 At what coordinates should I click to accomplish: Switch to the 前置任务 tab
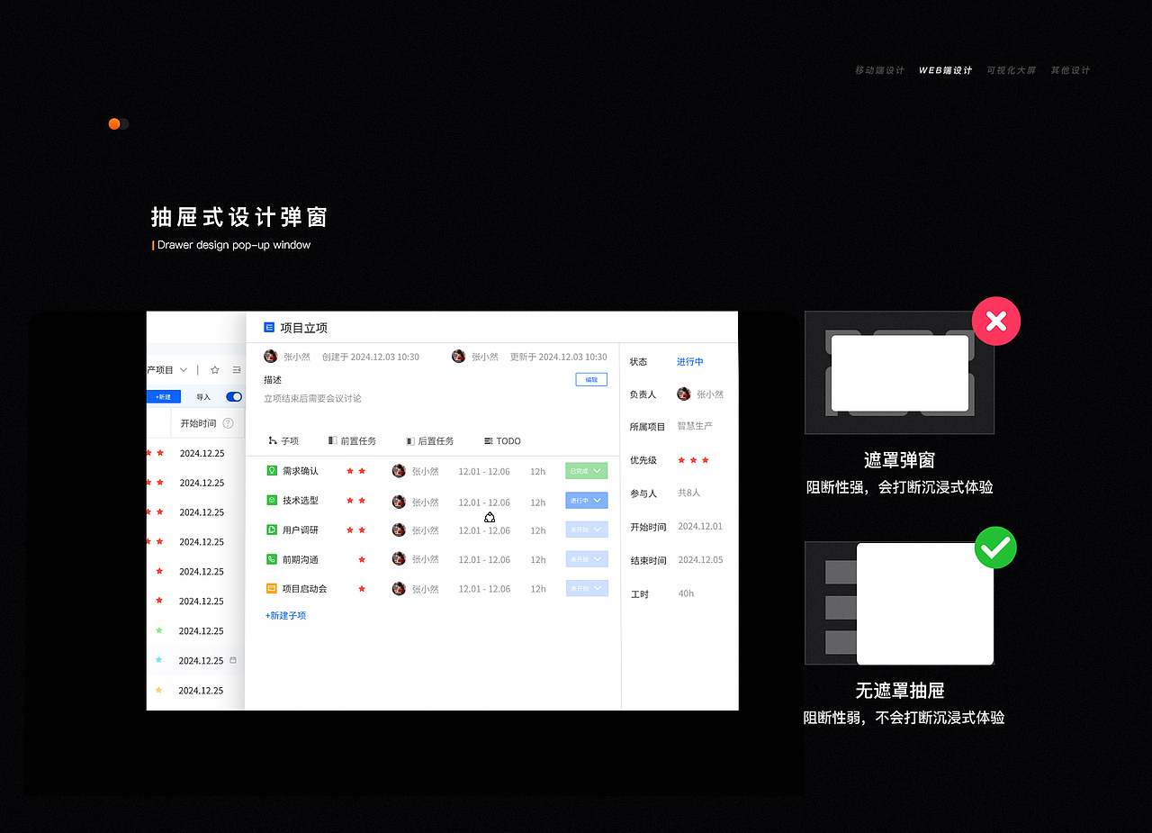353,441
